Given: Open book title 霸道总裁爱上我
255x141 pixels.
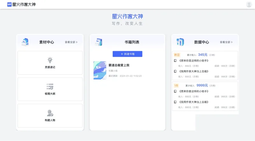Looking at the screenshot, I should point(119,65).
